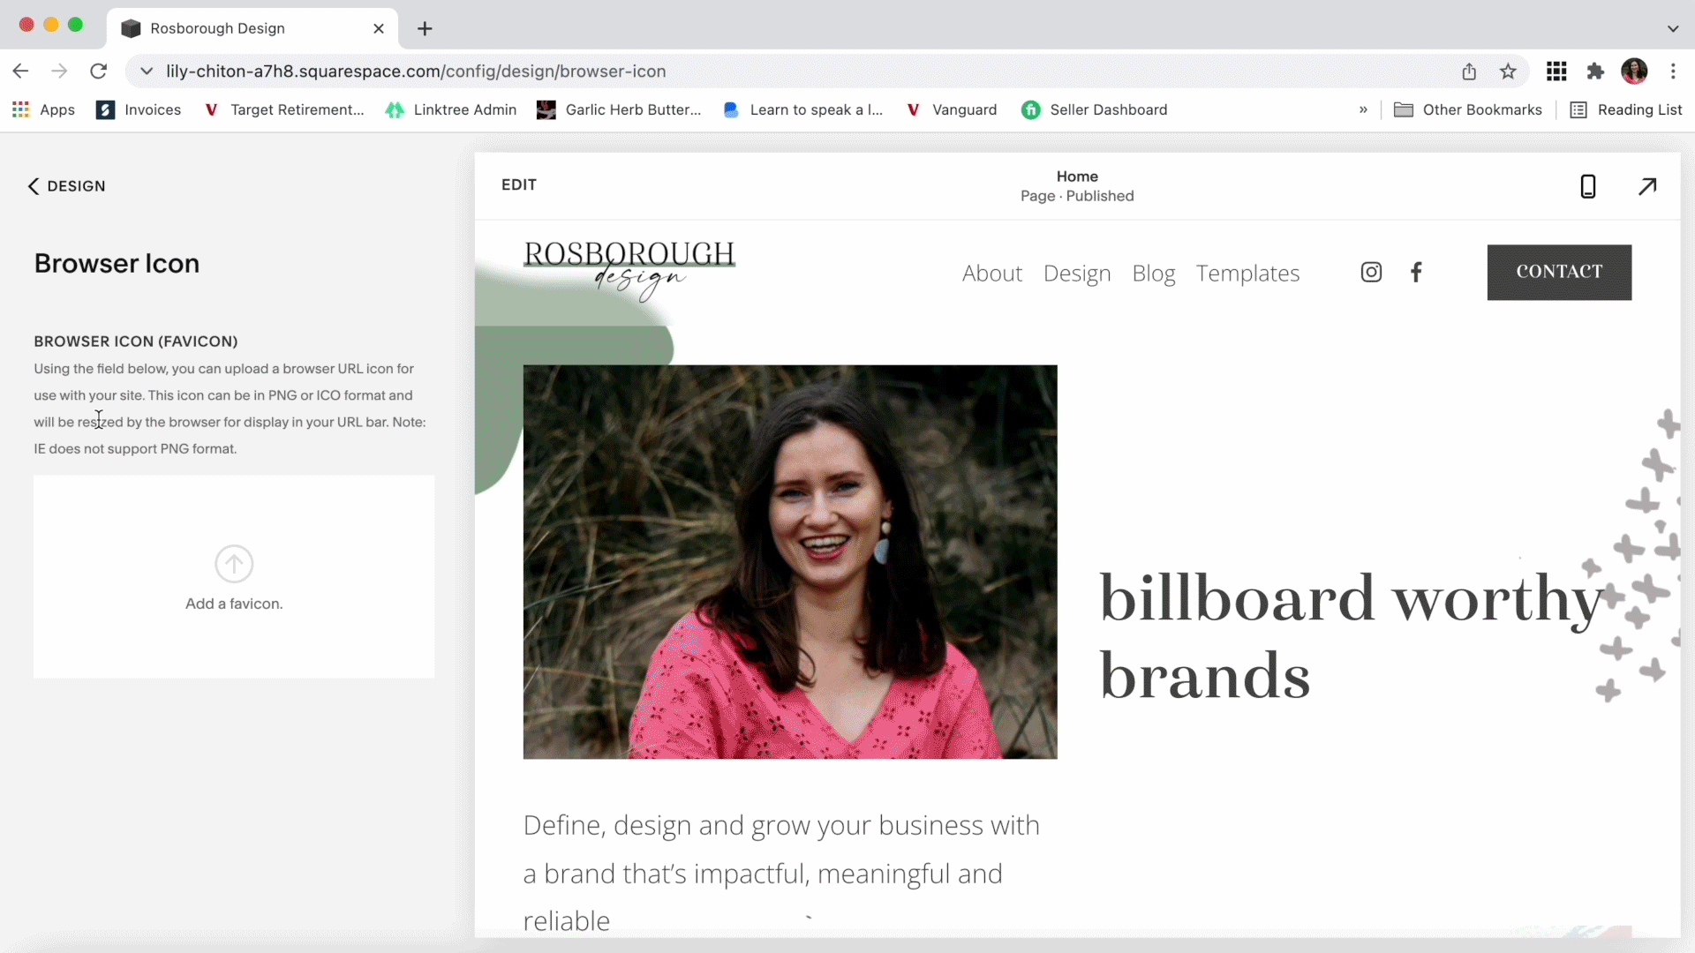Open the Facebook social icon
1695x953 pixels.
pyautogui.click(x=1416, y=272)
